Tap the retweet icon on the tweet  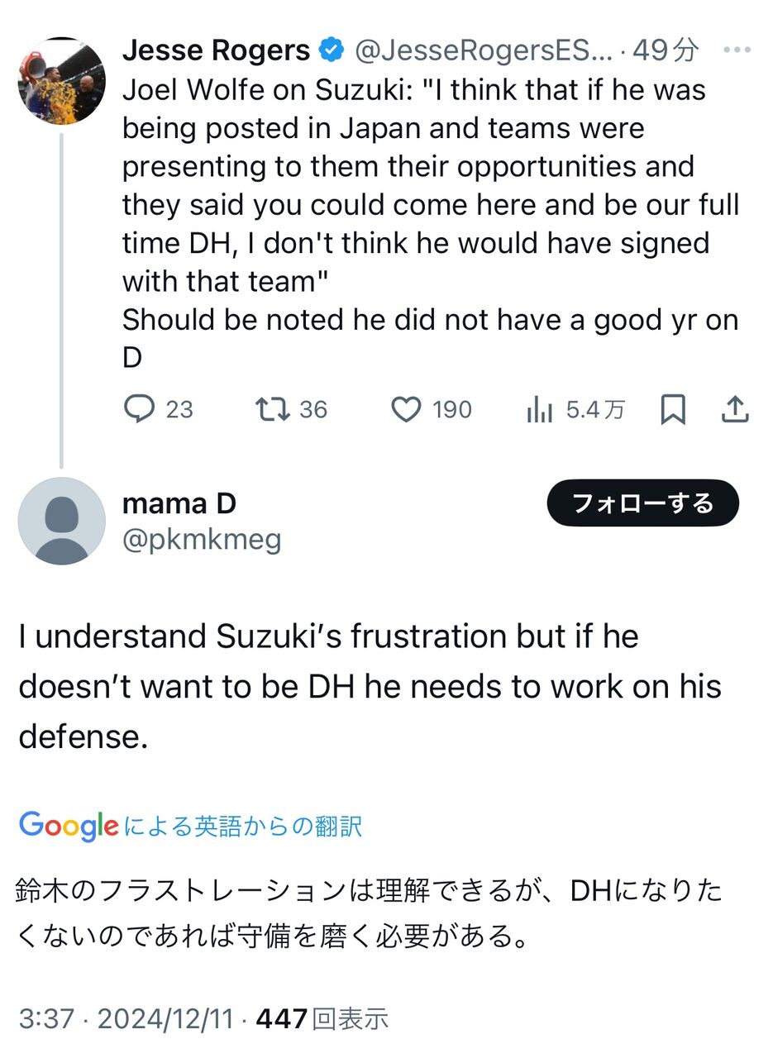point(271,409)
